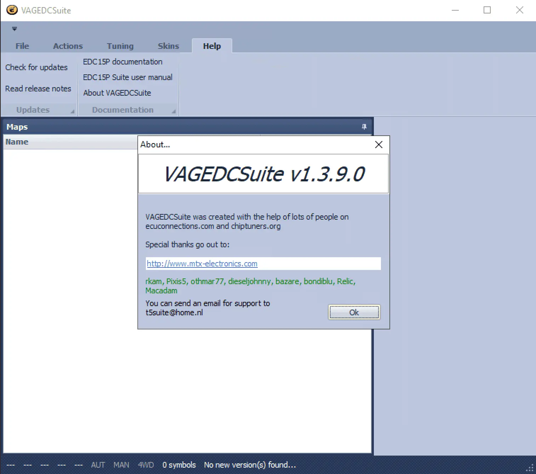Open the Tuning tab
The image size is (536, 474).
120,46
